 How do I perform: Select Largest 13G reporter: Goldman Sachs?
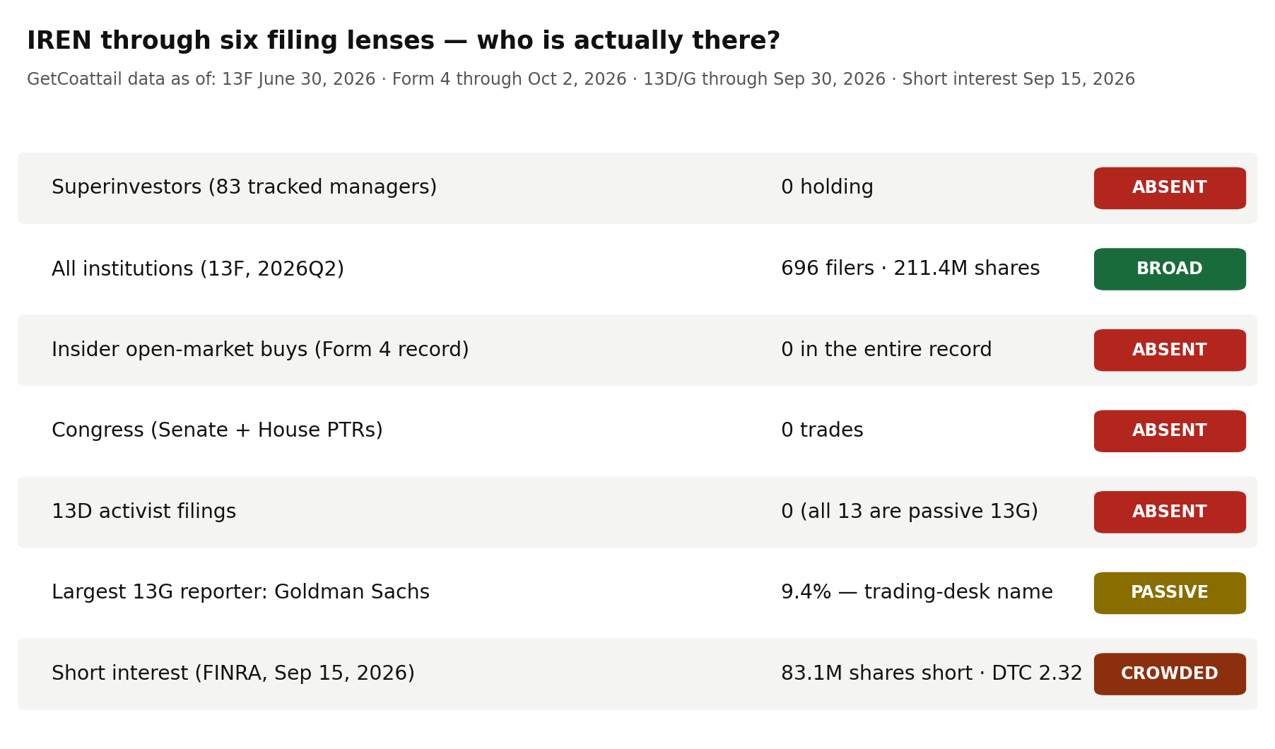(240, 592)
